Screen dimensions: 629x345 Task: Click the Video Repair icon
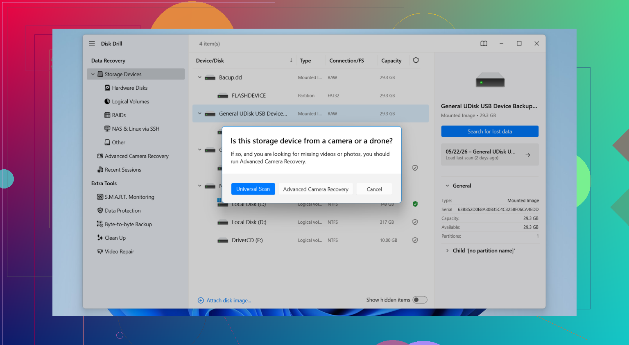(x=100, y=251)
